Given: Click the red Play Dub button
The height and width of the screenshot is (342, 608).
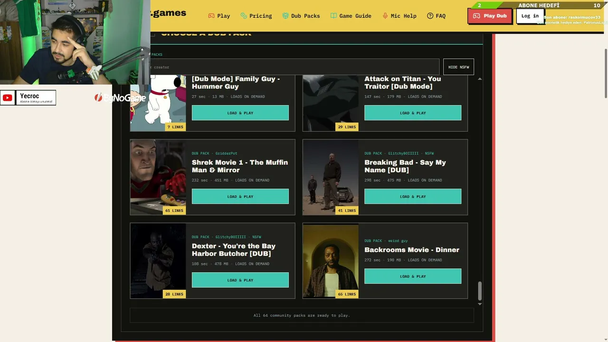Looking at the screenshot, I should 490,16.
